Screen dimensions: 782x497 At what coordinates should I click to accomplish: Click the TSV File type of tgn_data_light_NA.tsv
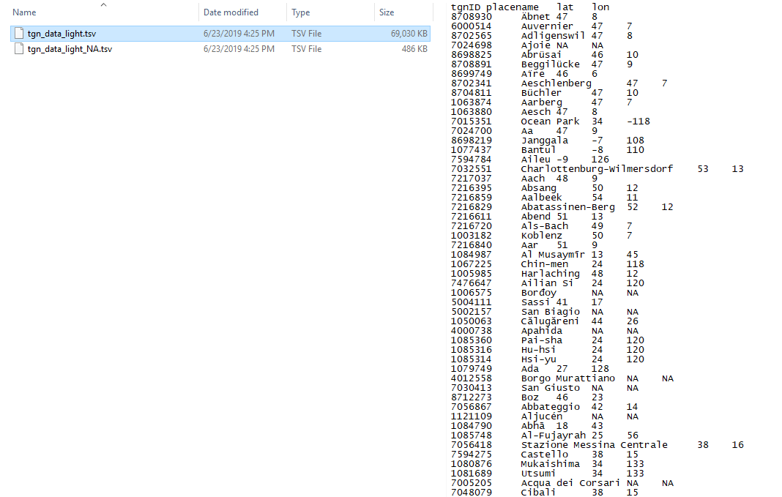(x=307, y=49)
